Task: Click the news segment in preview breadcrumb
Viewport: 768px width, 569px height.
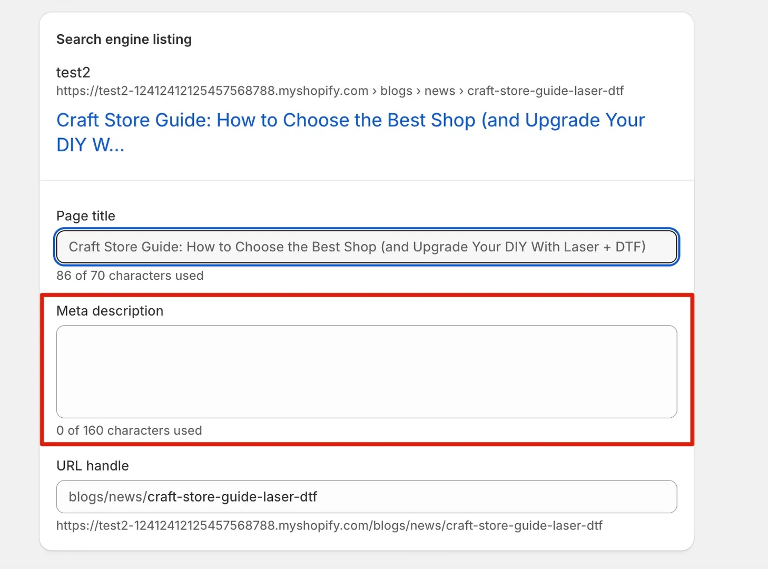Action: tap(439, 91)
